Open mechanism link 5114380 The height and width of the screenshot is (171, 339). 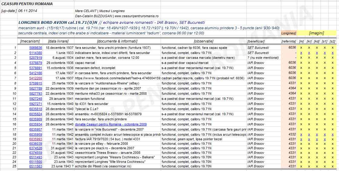[x=36, y=53]
